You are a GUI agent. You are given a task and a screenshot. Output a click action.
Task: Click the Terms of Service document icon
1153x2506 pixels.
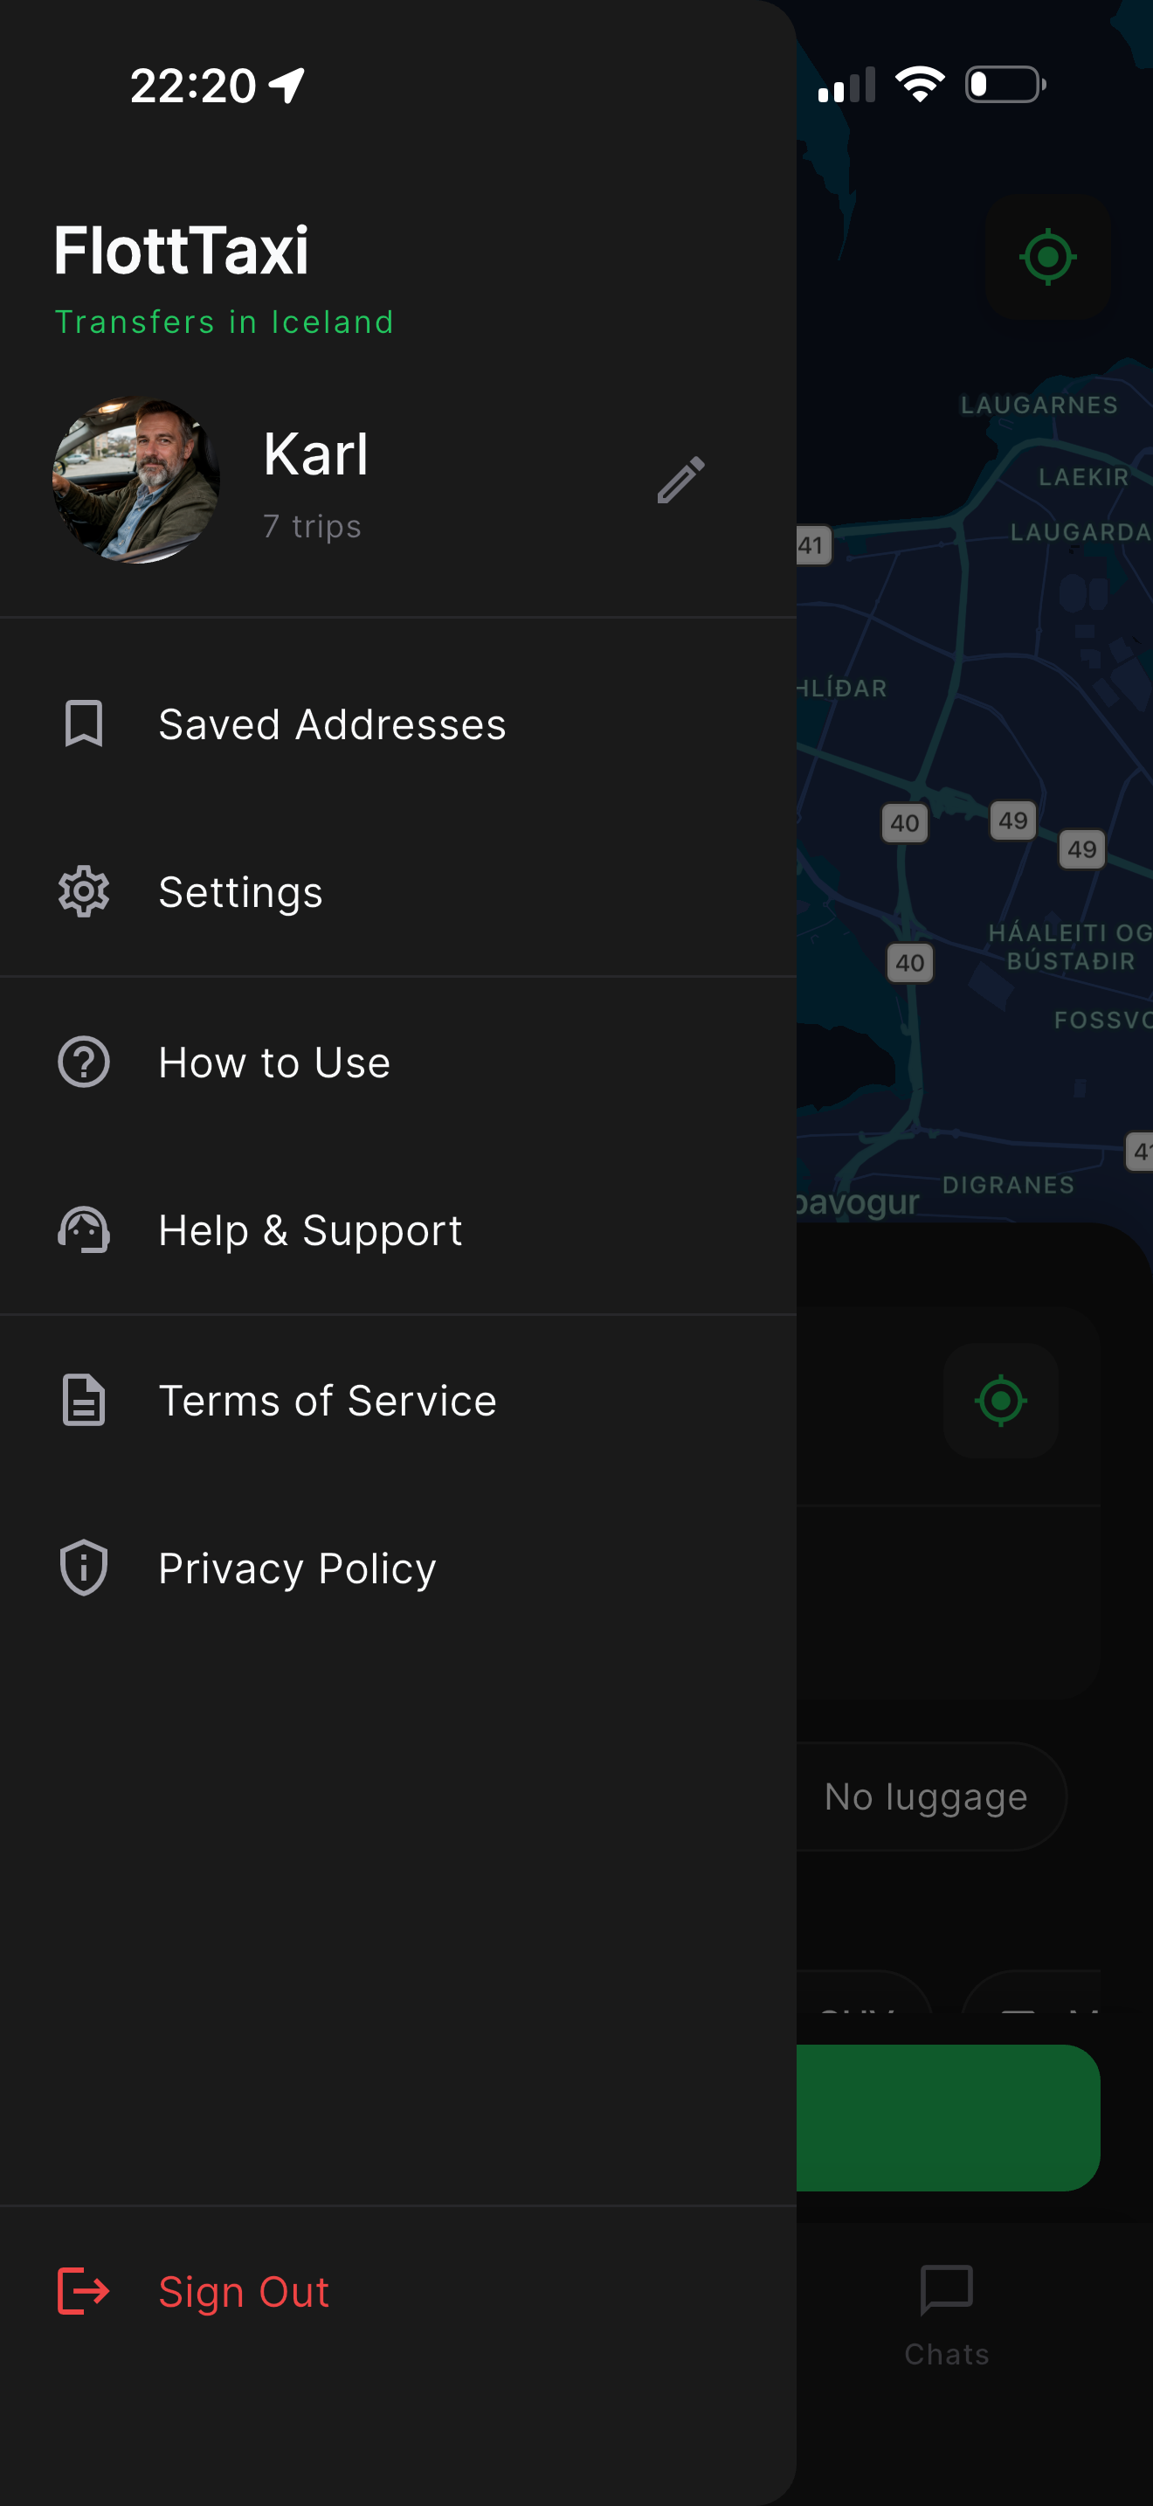click(84, 1400)
